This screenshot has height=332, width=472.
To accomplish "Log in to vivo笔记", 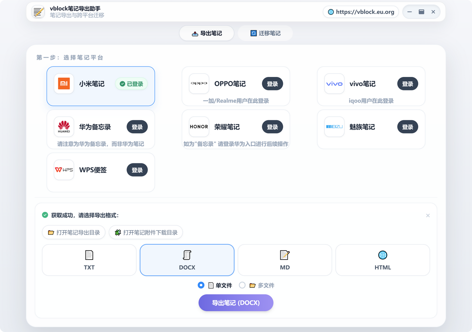I will [x=408, y=84].
